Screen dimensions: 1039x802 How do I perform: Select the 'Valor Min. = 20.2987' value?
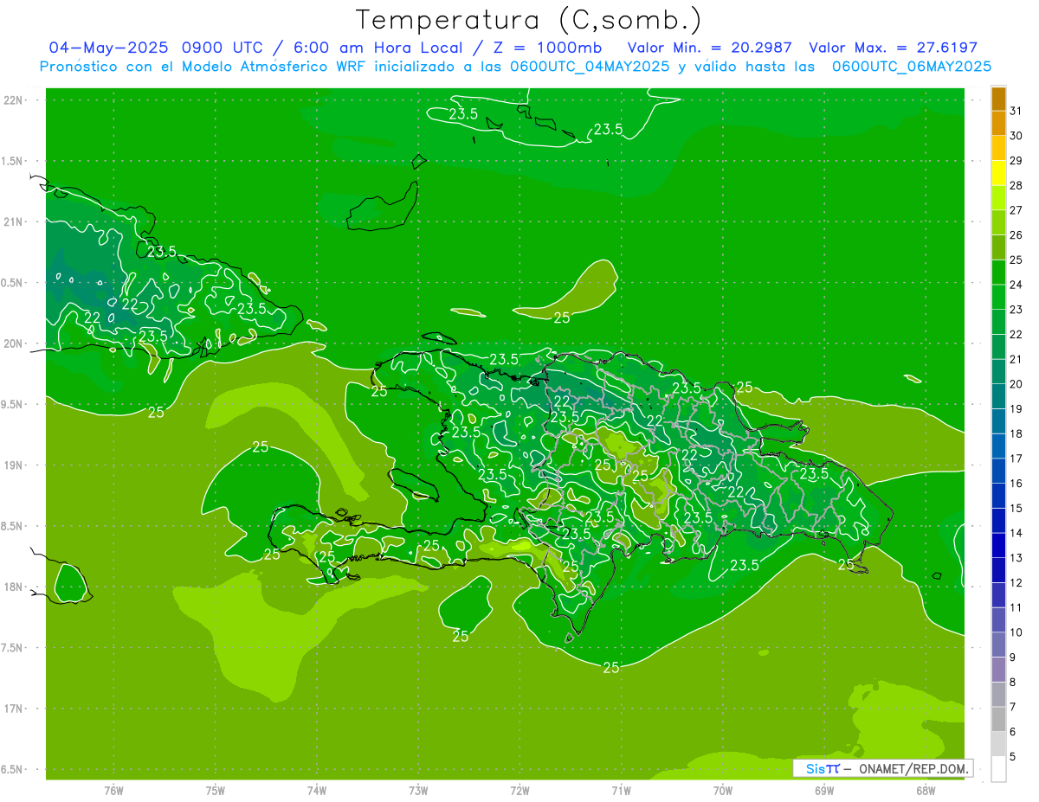pos(710,48)
